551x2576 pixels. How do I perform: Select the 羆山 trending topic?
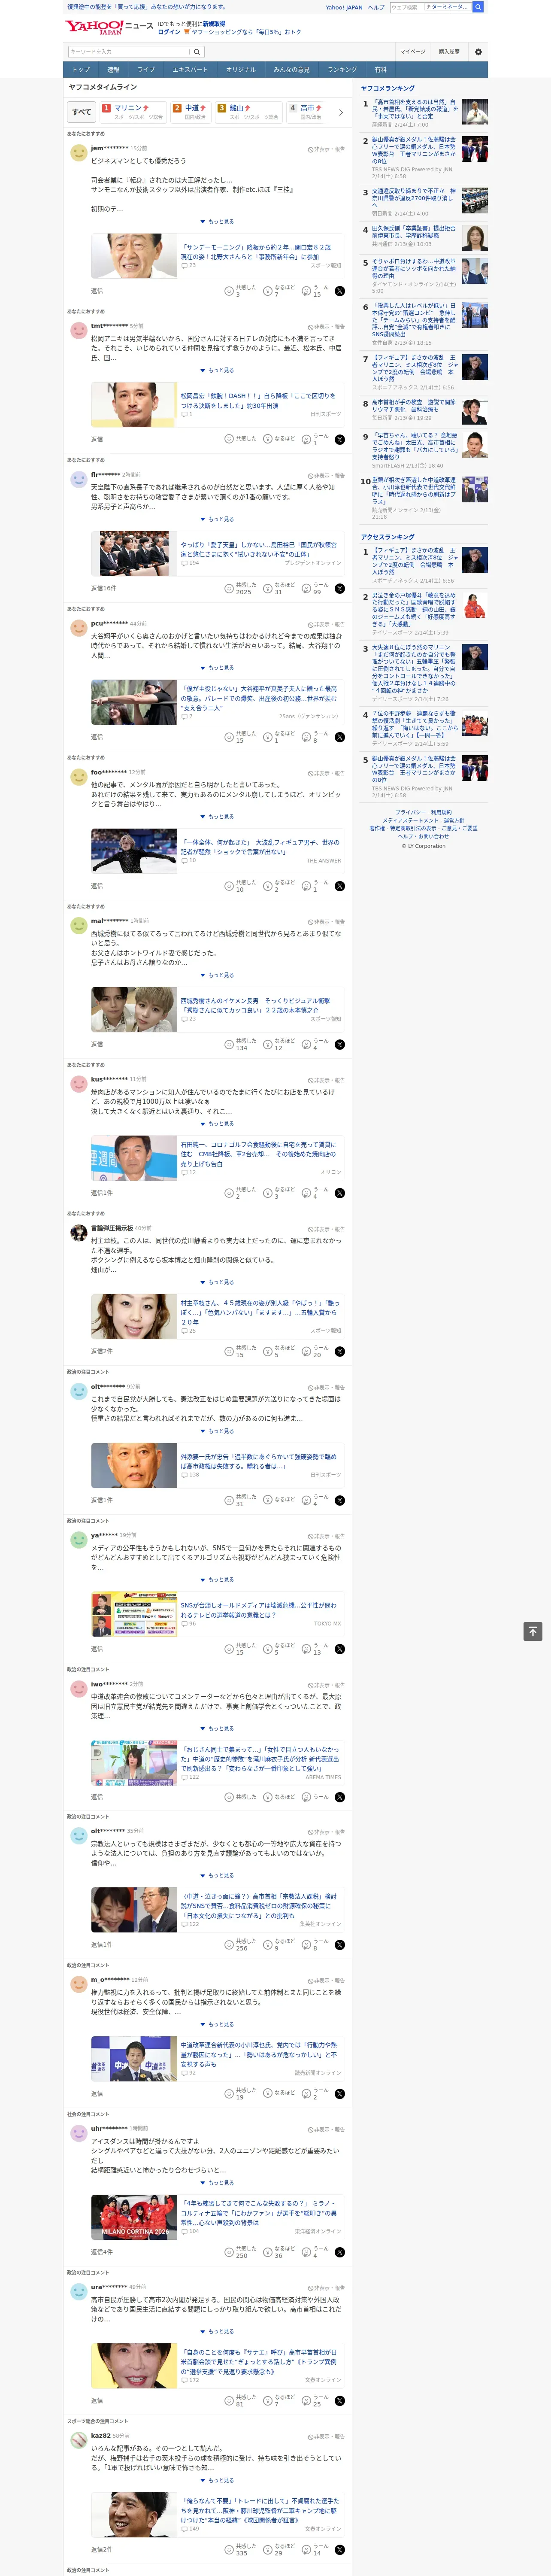(249, 112)
